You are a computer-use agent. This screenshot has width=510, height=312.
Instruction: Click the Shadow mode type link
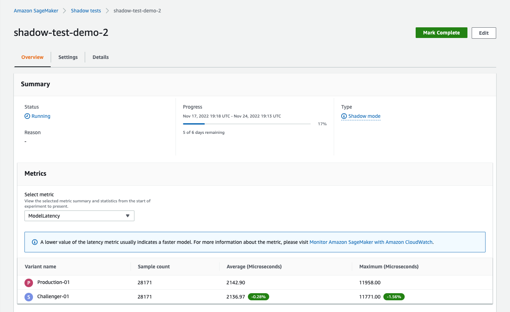coord(364,116)
